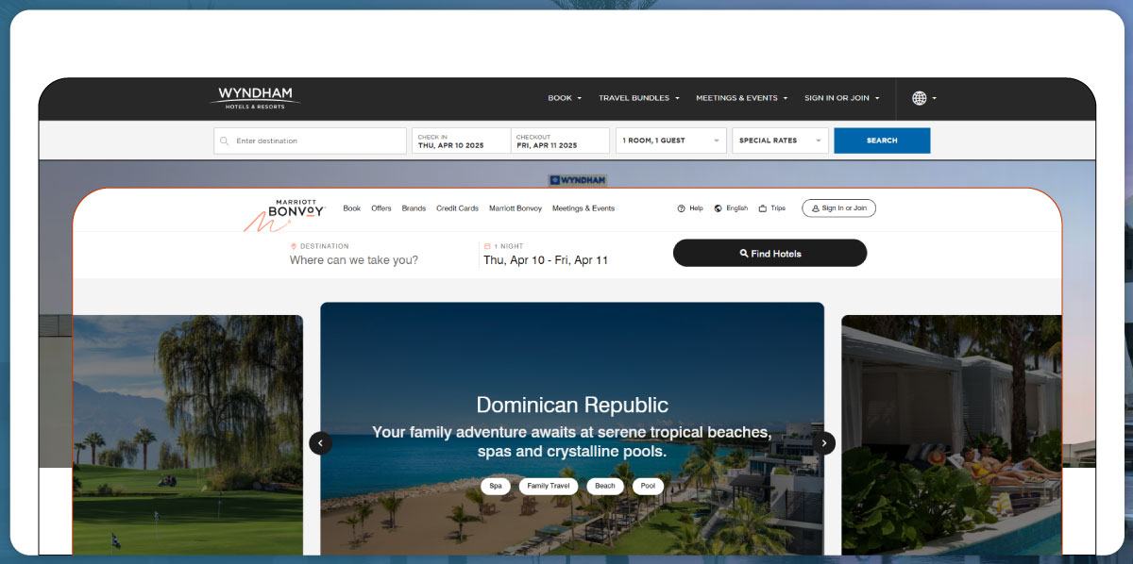Click the Wyndham Enter destination field
Image resolution: width=1133 pixels, height=564 pixels.
click(311, 141)
